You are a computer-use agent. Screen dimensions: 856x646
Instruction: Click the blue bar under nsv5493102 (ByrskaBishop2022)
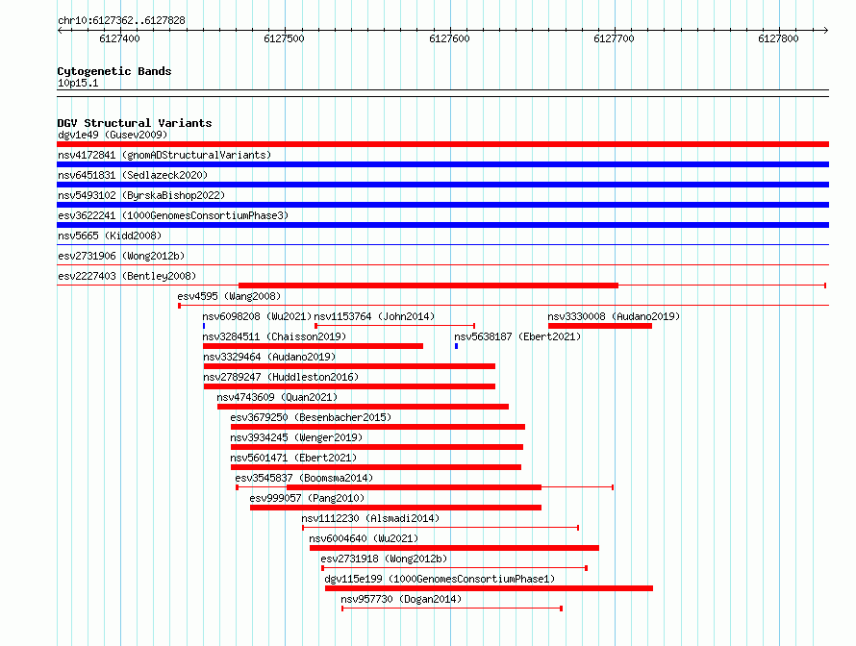[442, 205]
